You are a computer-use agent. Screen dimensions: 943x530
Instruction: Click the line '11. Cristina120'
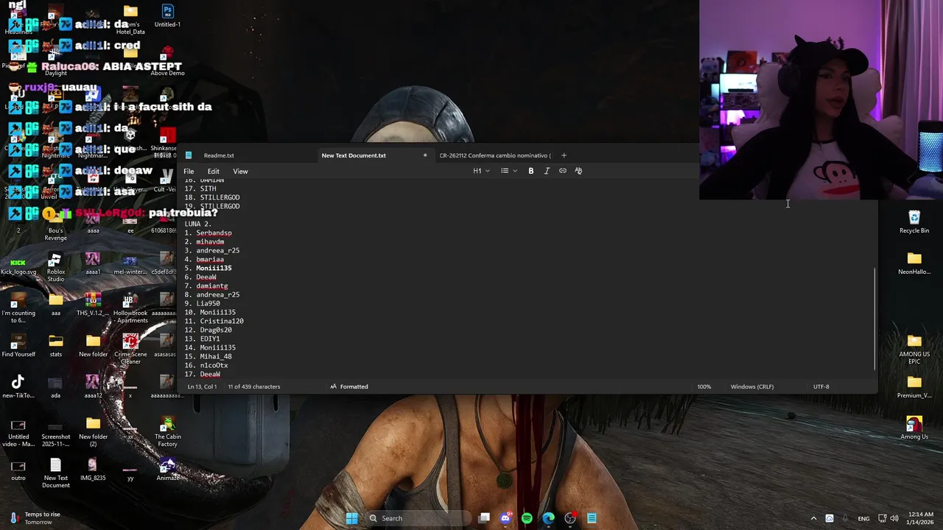click(x=214, y=321)
